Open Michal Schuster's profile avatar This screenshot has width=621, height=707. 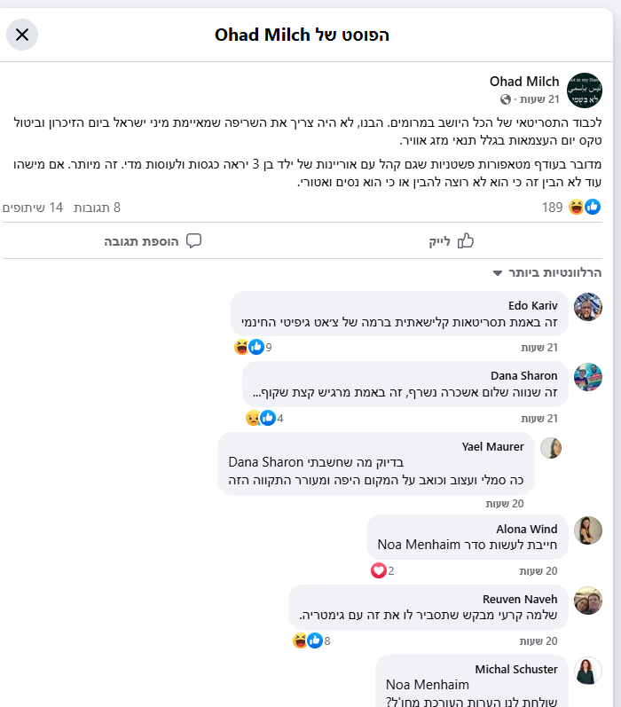pyautogui.click(x=587, y=671)
